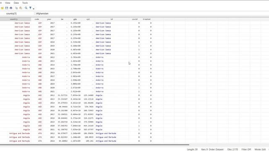Select the year column header
Screen dimensions: 269x151
click(49, 19)
